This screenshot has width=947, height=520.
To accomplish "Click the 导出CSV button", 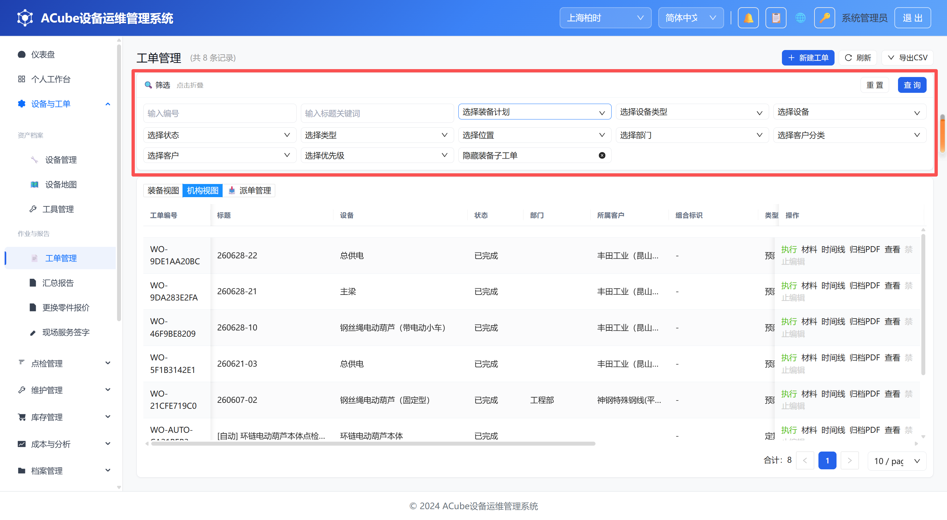I will 907,58.
